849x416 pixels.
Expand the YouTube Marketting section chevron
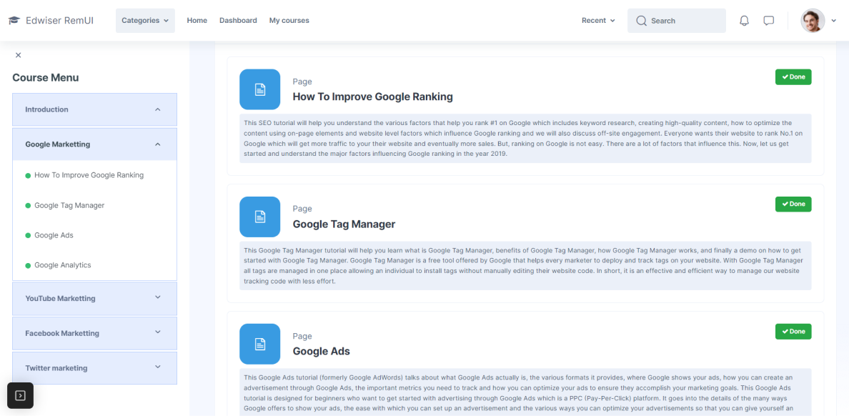(157, 297)
